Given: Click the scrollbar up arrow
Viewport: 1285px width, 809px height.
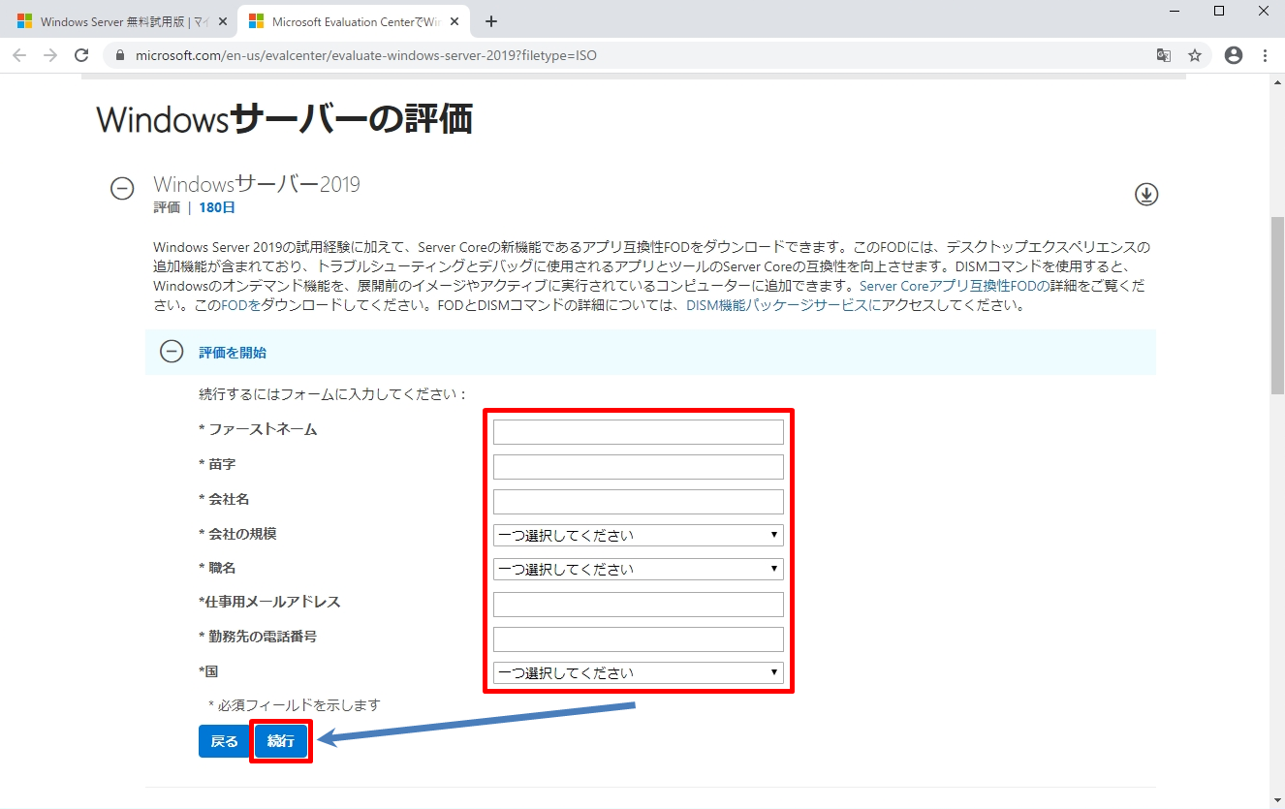Looking at the screenshot, I should 1277,81.
